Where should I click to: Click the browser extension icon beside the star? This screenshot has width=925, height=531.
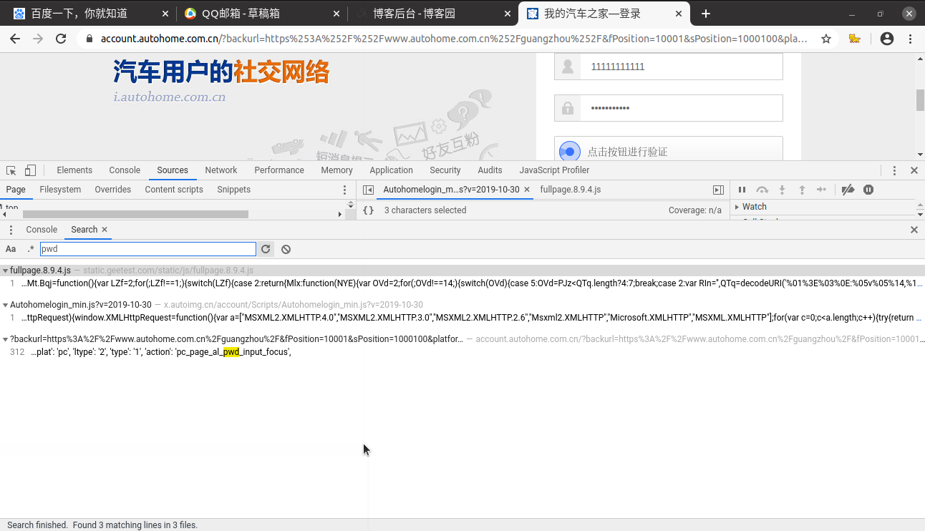tap(855, 39)
